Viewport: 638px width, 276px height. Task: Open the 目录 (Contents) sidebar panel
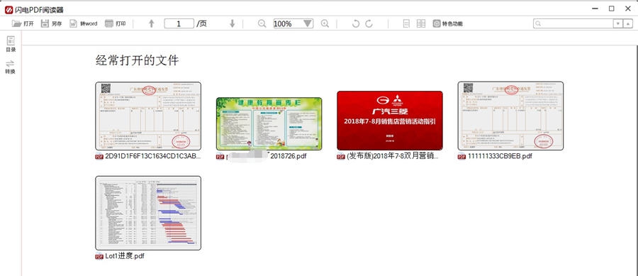pos(11,44)
